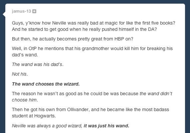Viewport: 190px width, 133px height.
Task: Select the paragraph about HBP on
Action: pos(73,39)
